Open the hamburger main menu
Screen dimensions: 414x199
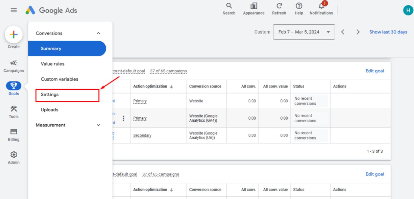point(14,10)
